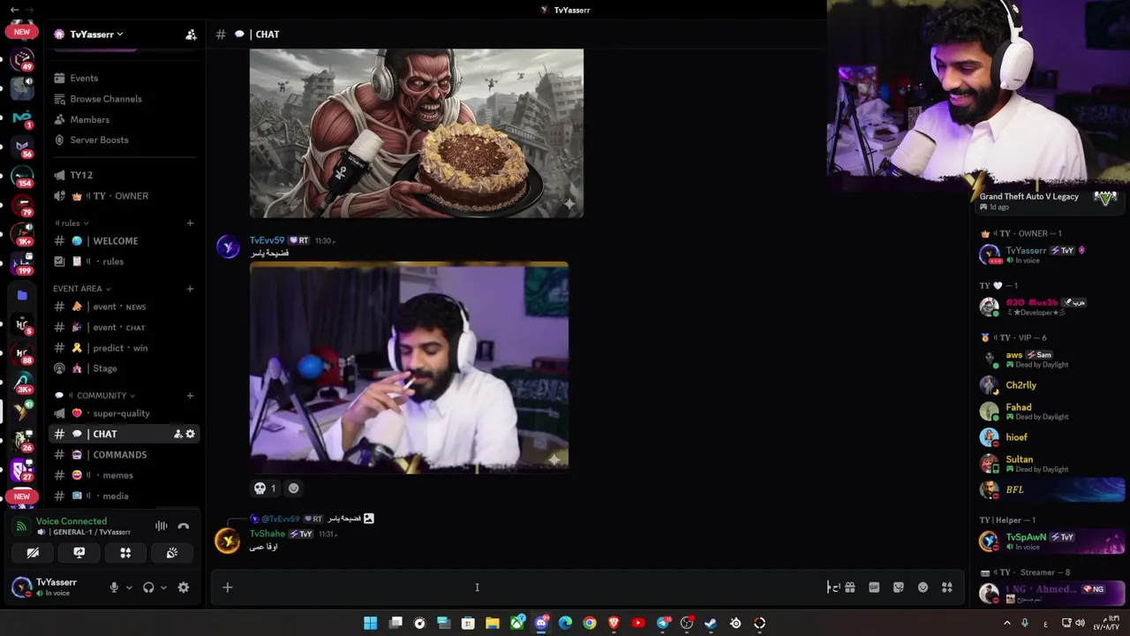1130x636 pixels.
Task: Create channel in rules category
Action: (190, 223)
